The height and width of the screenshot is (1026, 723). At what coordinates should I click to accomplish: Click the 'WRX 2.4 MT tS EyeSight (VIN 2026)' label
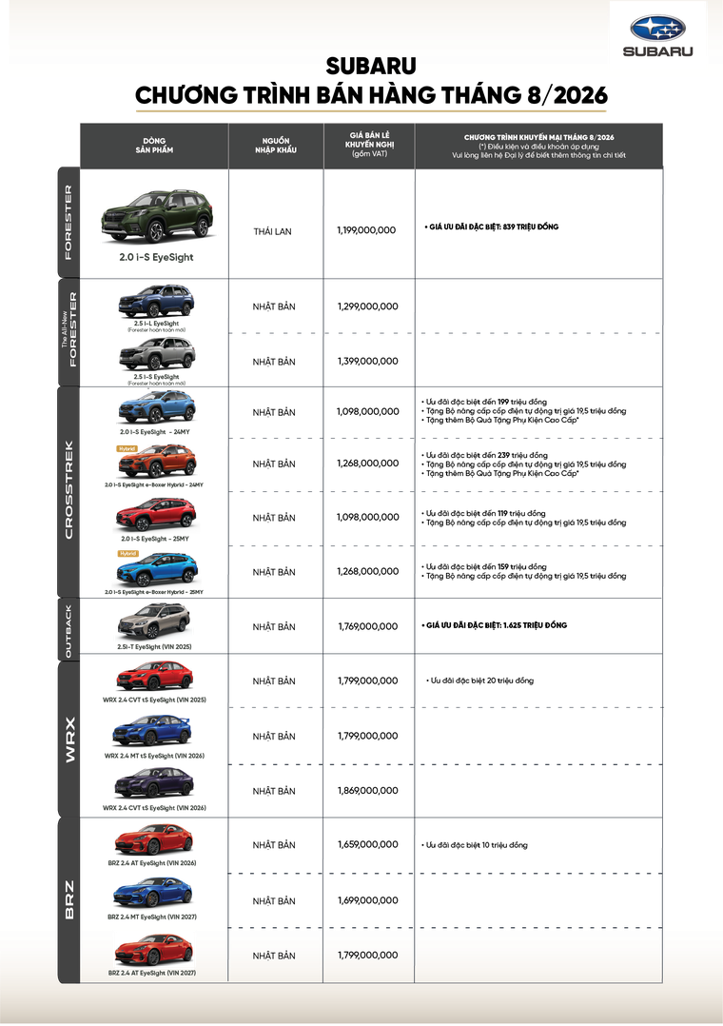pos(154,756)
